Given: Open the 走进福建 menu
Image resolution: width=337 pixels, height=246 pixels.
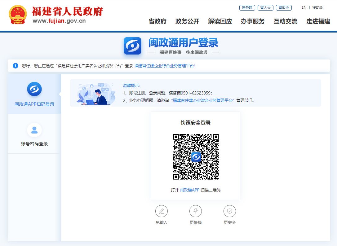Looking at the screenshot, I should [318, 21].
